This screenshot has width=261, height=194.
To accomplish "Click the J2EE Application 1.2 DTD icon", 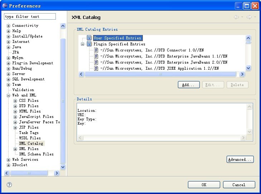I will point(96,68).
